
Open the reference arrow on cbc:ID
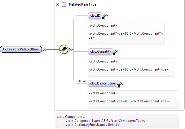point(103,18)
